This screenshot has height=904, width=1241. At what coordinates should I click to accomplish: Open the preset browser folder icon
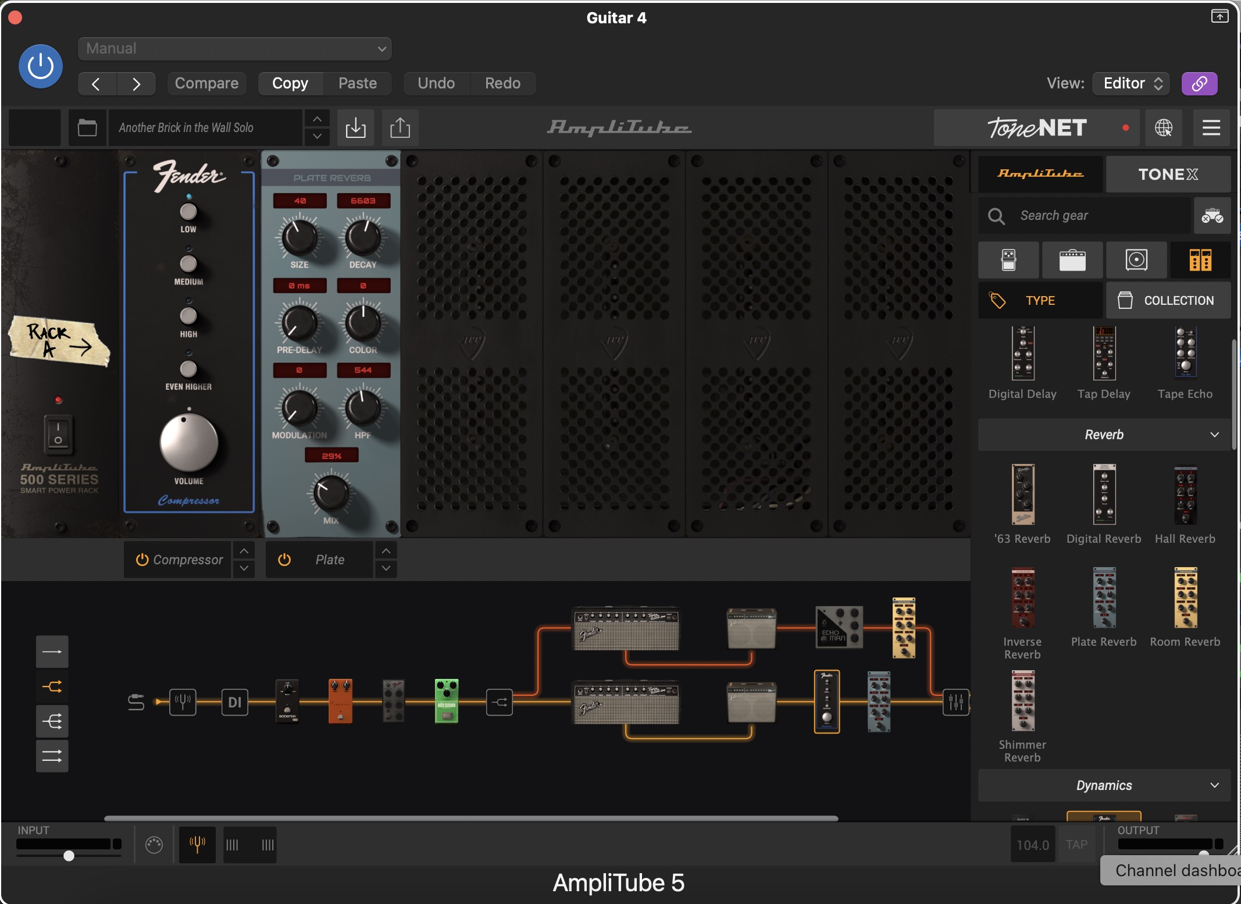click(x=87, y=127)
